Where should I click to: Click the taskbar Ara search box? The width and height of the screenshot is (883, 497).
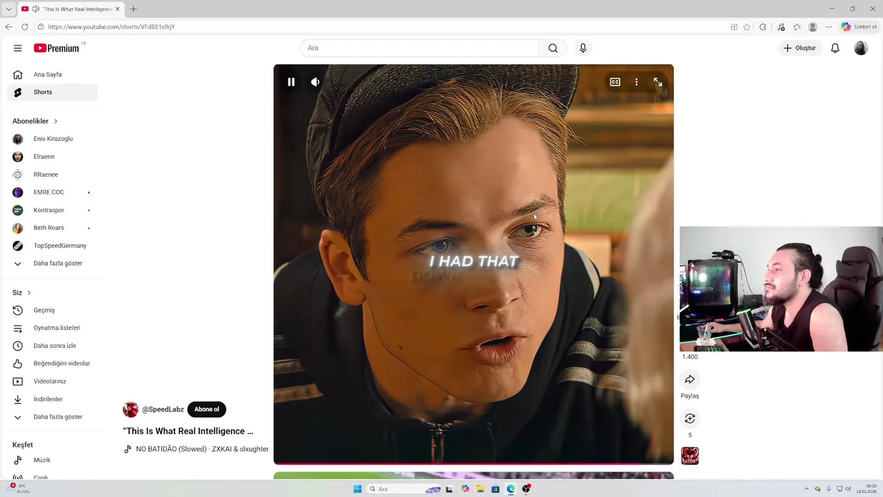(404, 489)
